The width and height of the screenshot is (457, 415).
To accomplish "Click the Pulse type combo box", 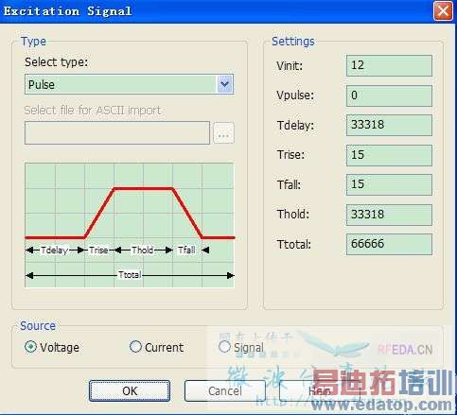I will [x=129, y=84].
